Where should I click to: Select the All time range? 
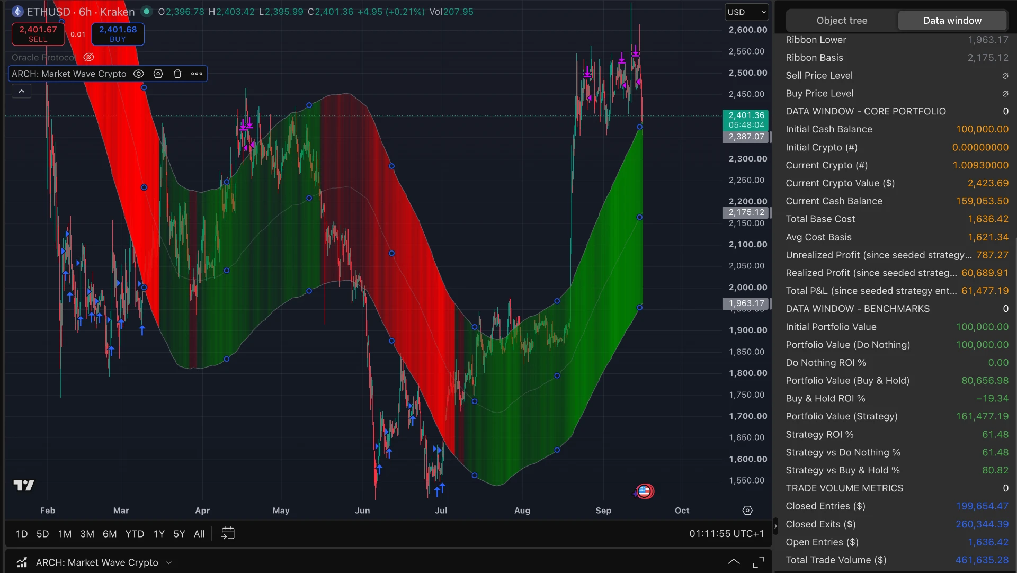[199, 534]
